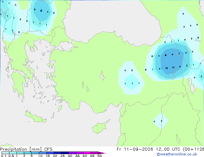This screenshot has width=204, height=157.
Task: Click the '0.5' legend scale label
Action: pyautogui.click(x=11, y=156)
